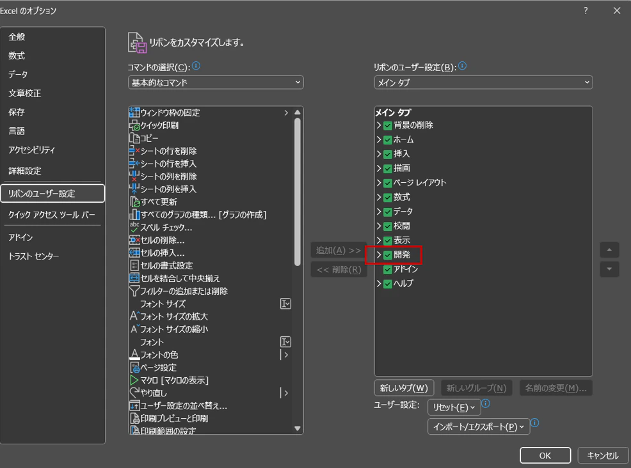Image resolution: width=631 pixels, height=468 pixels.
Task: Select the ユーザー設定の並べ替え icon
Action: point(134,406)
